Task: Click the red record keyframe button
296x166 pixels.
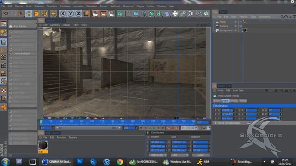Action: point(168,128)
